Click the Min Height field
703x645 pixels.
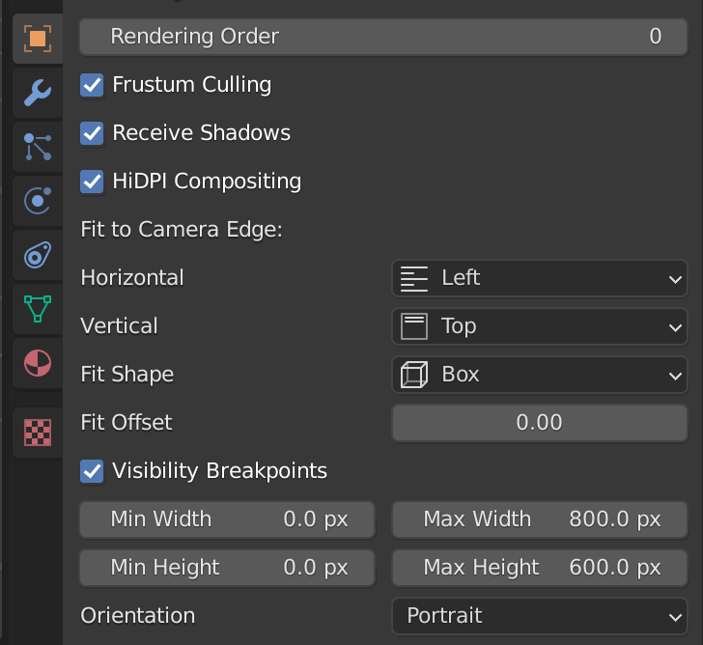coord(227,568)
